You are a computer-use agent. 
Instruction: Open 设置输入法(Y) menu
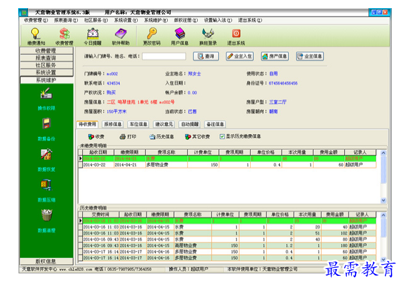click(x=218, y=20)
